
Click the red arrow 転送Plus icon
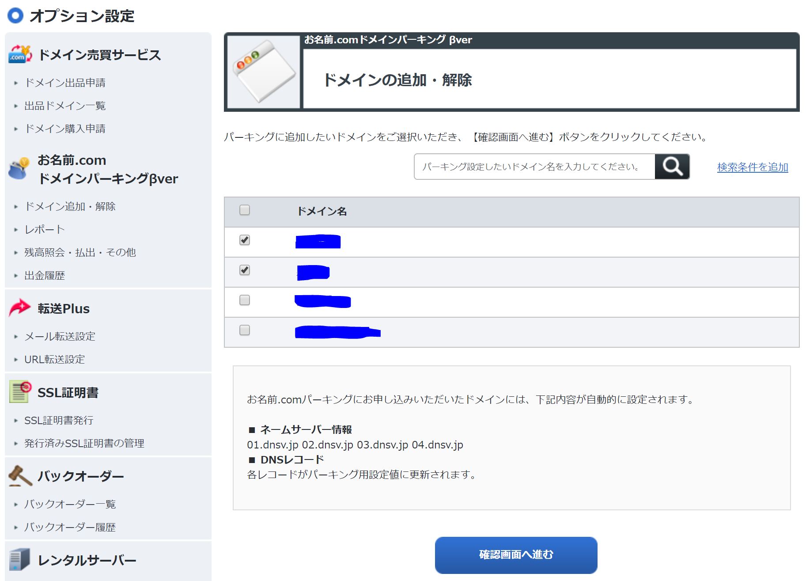(x=19, y=308)
